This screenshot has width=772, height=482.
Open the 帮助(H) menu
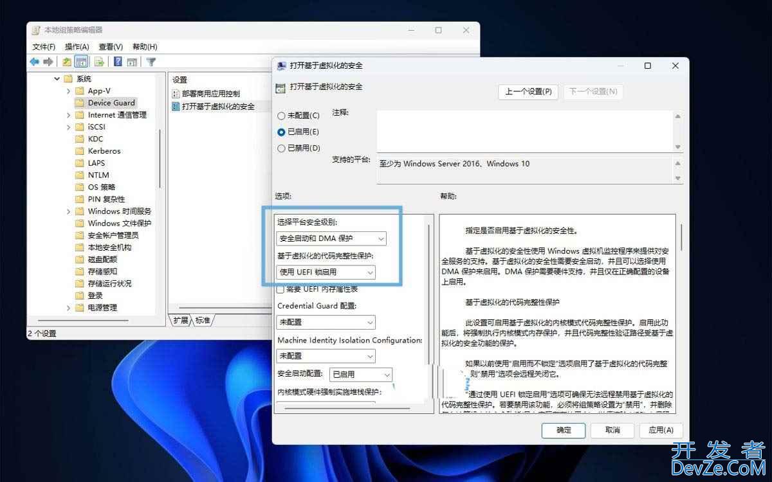click(x=145, y=47)
